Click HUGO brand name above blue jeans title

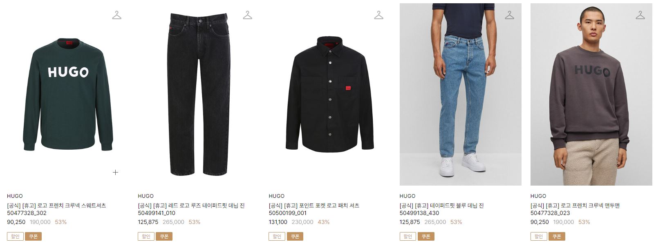(407, 196)
